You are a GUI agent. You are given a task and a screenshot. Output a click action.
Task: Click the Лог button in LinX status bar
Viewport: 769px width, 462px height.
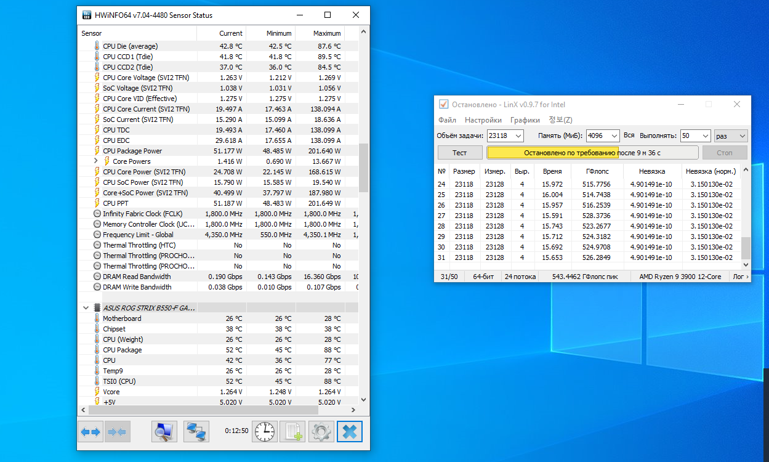pyautogui.click(x=740, y=277)
